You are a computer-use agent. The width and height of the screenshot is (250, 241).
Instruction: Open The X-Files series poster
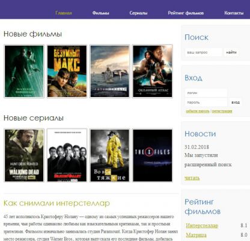coord(153,155)
